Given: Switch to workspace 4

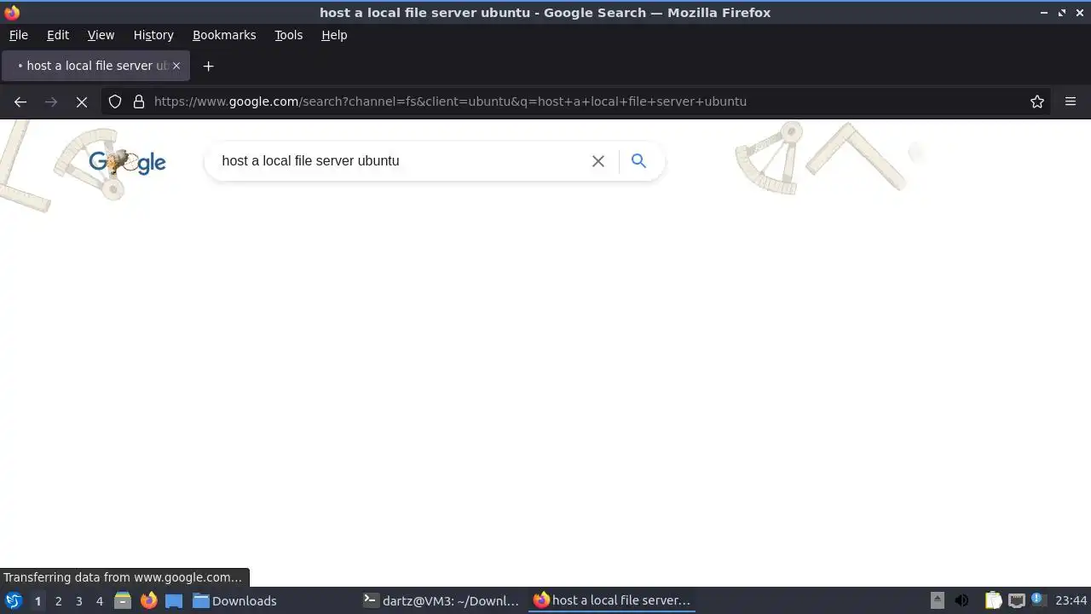Looking at the screenshot, I should pyautogui.click(x=100, y=601).
